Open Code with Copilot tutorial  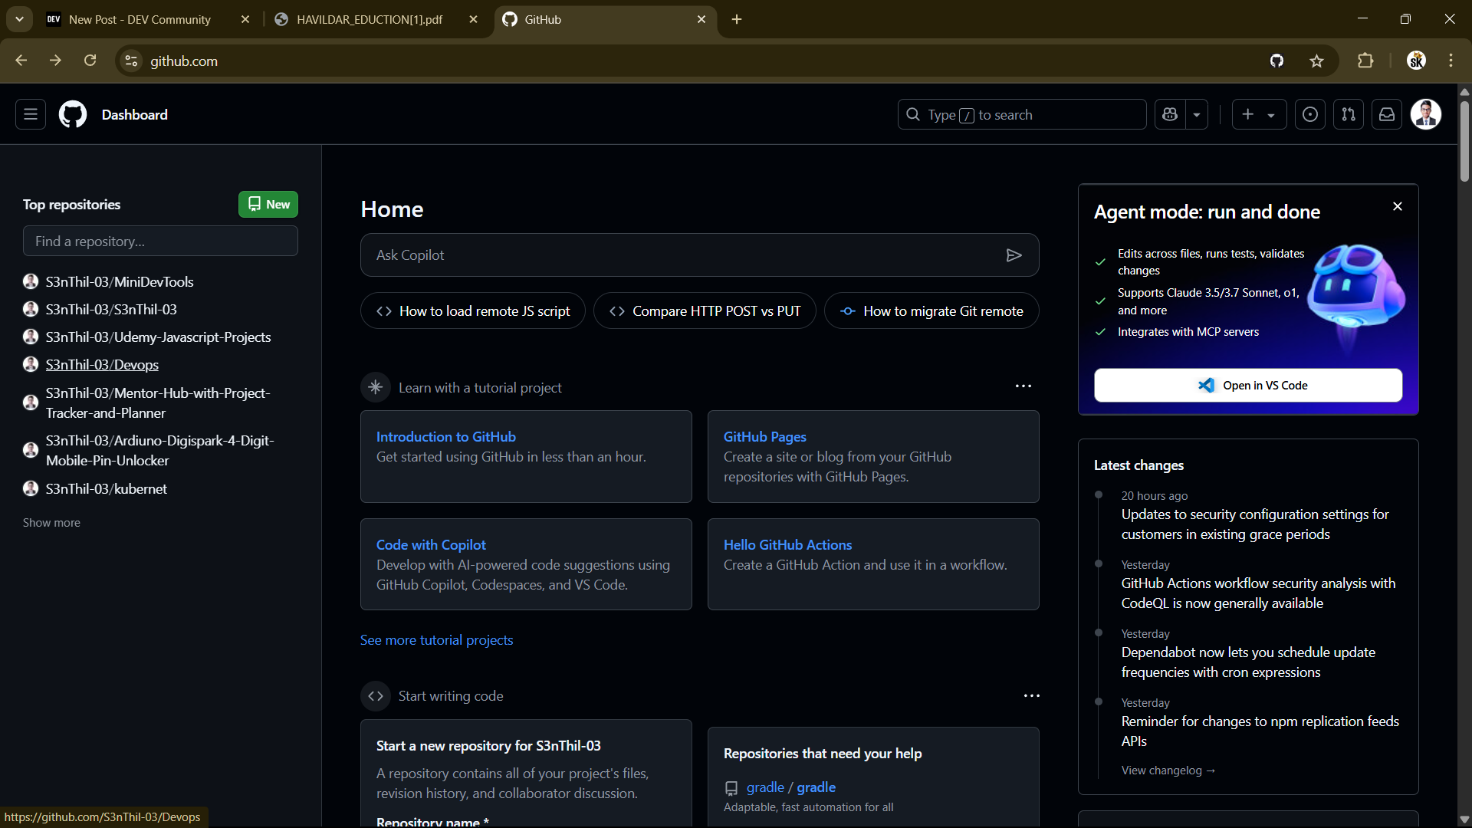[431, 544]
